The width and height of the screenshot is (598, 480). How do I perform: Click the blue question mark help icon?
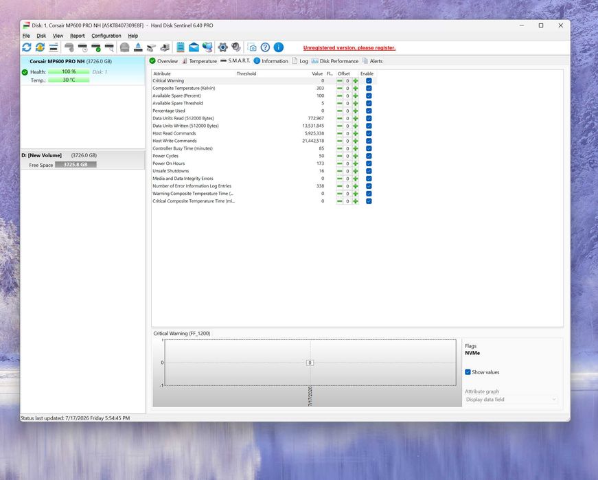click(x=265, y=47)
